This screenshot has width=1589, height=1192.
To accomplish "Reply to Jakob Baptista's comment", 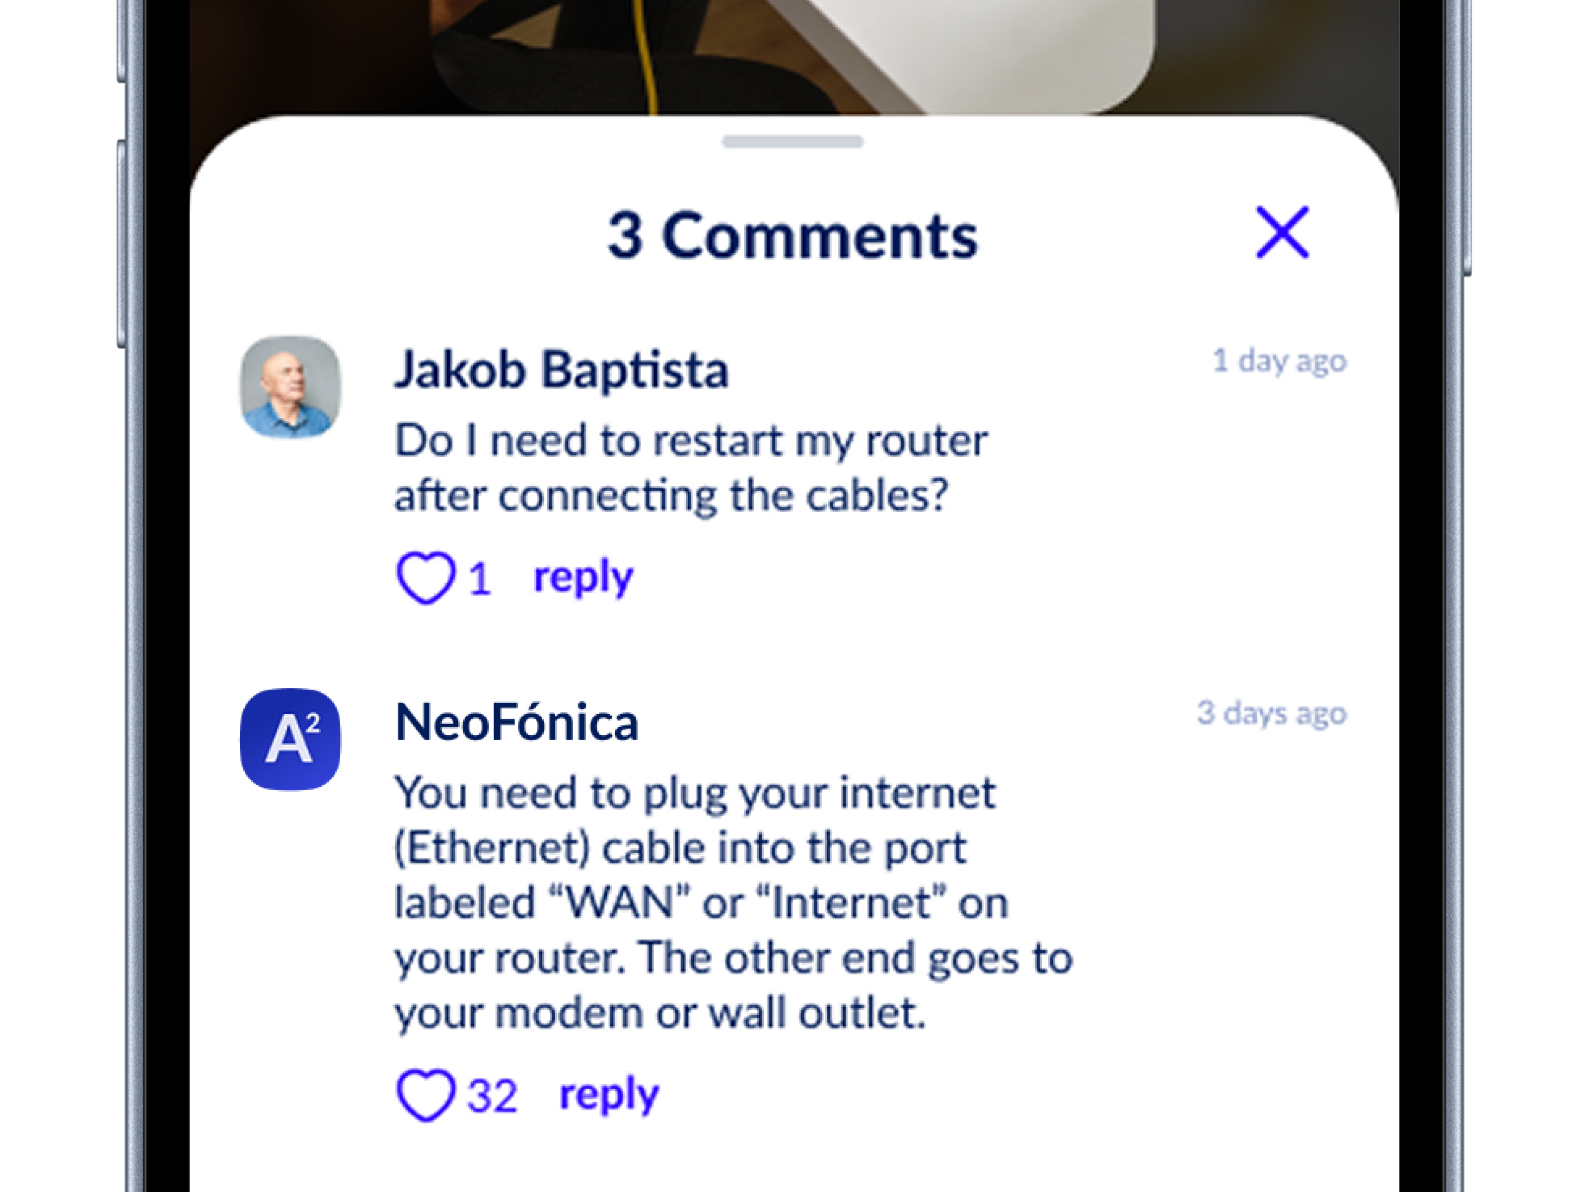I will click(x=583, y=578).
